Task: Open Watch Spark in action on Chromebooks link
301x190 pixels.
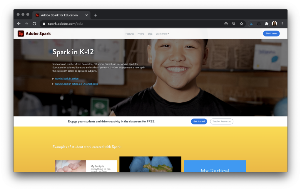Action: [76, 84]
